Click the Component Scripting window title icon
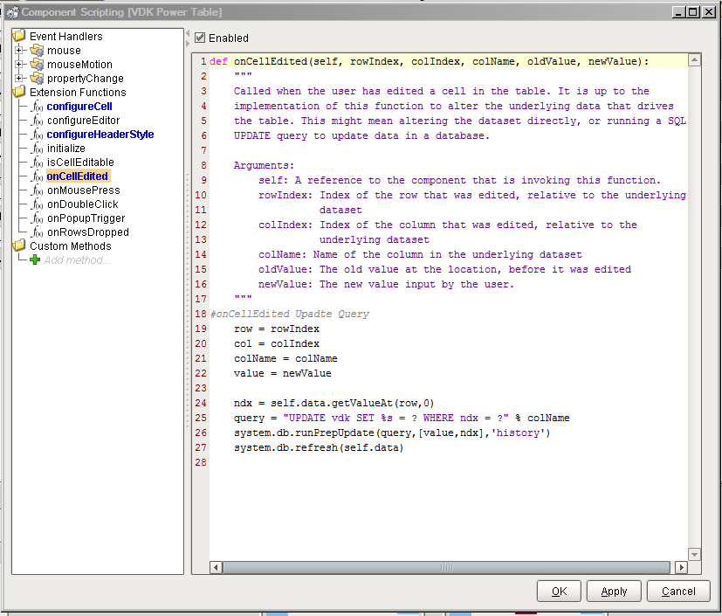 [x=13, y=12]
